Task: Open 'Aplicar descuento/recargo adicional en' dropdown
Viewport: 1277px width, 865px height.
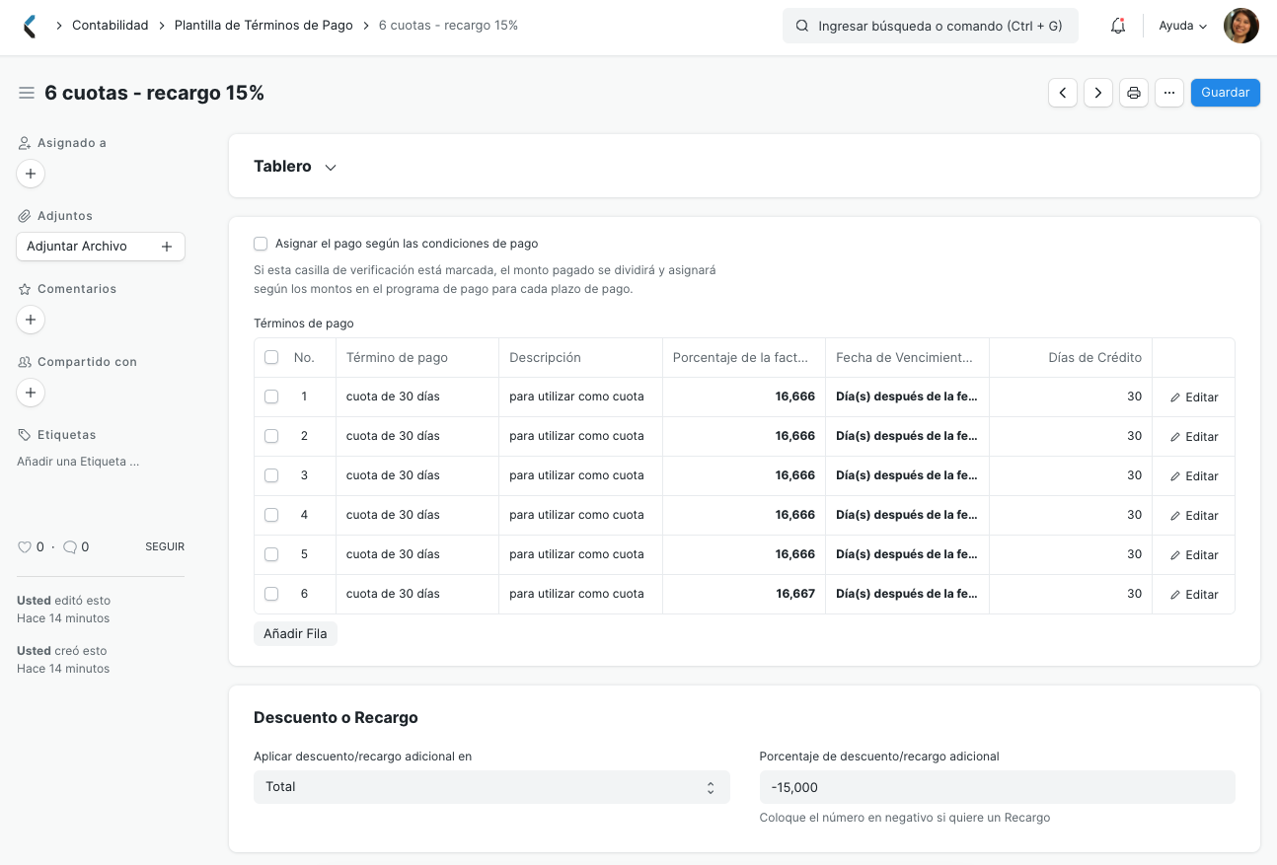Action: 491,787
